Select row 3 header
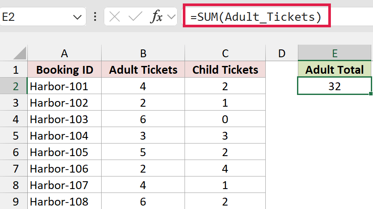 [x=14, y=102]
